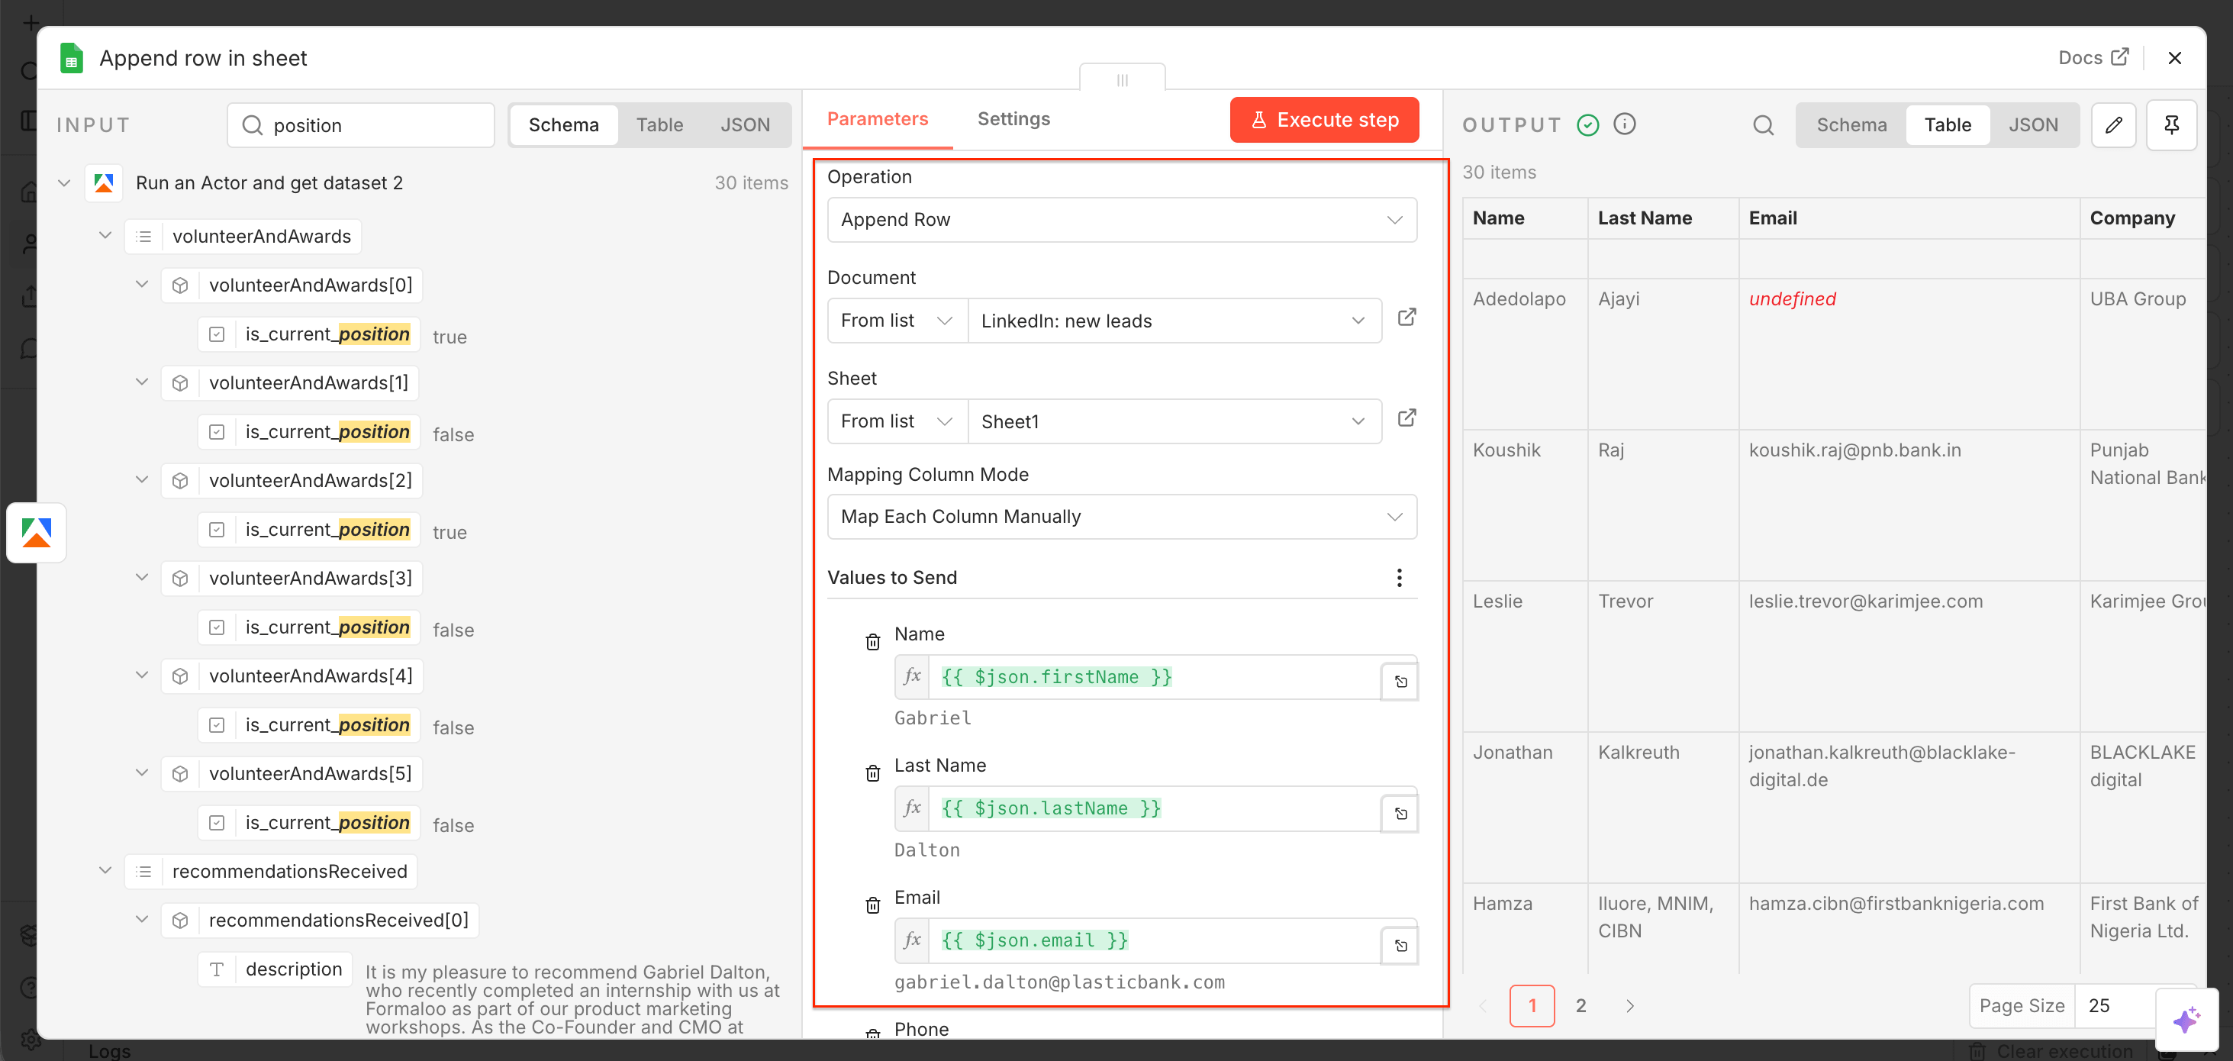Switch to the Settings tab
This screenshot has width=2233, height=1061.
click(1013, 119)
